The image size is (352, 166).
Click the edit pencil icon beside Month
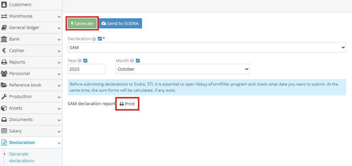coord(138,61)
